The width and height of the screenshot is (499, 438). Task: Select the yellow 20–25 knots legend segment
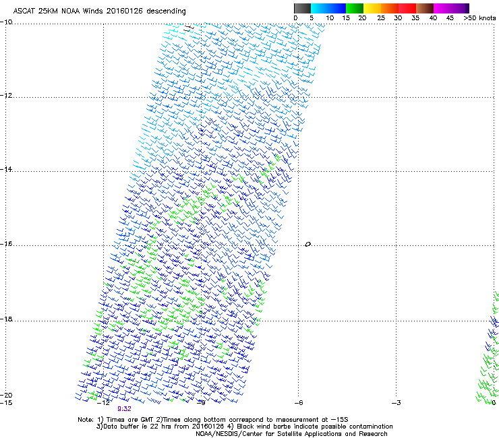tap(372, 8)
